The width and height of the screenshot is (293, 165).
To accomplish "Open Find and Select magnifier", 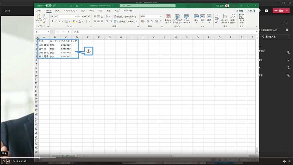I will 233,19.
